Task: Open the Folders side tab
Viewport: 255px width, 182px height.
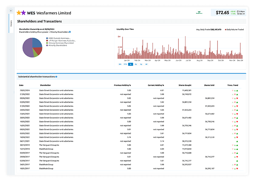Action: 11,24
